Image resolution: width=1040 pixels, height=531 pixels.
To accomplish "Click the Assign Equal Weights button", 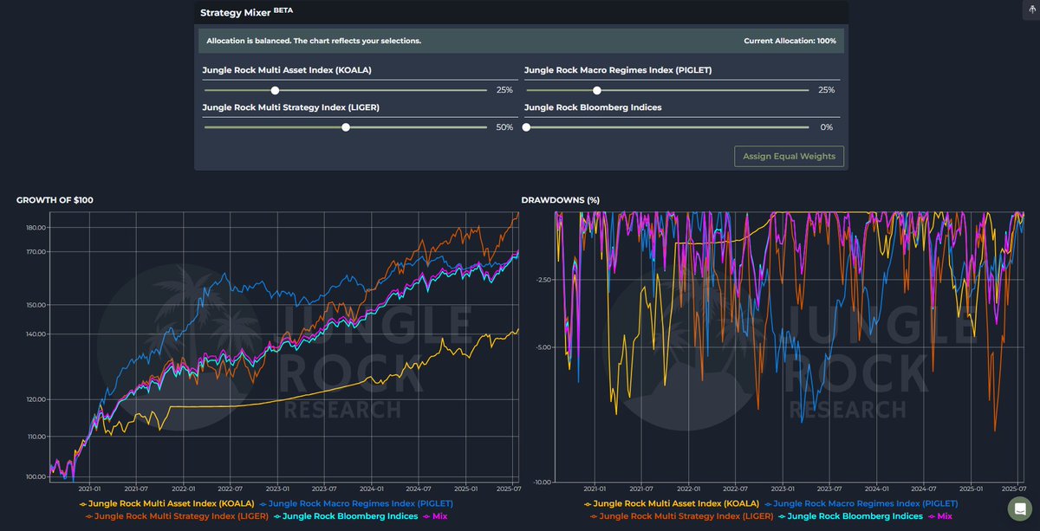I will coord(790,157).
